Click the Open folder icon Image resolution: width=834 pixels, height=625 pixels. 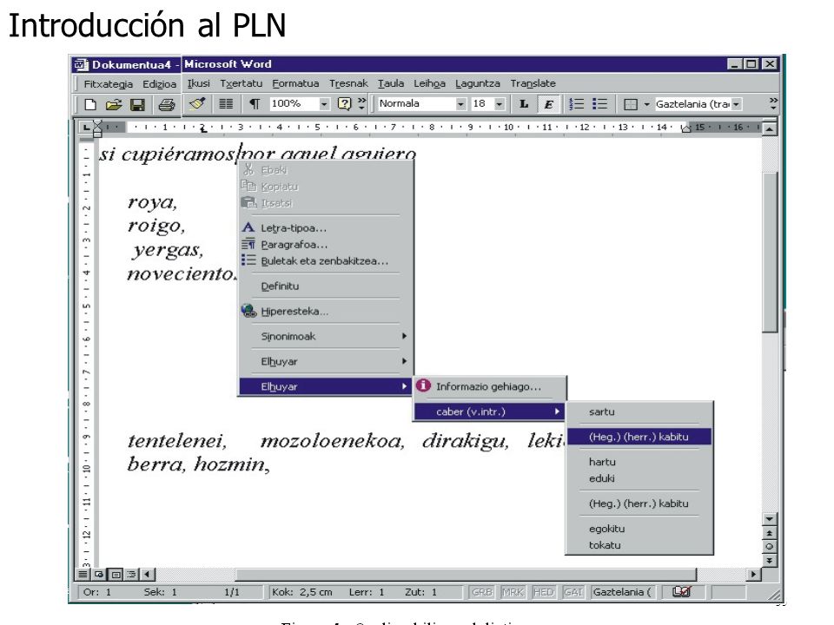[x=113, y=104]
